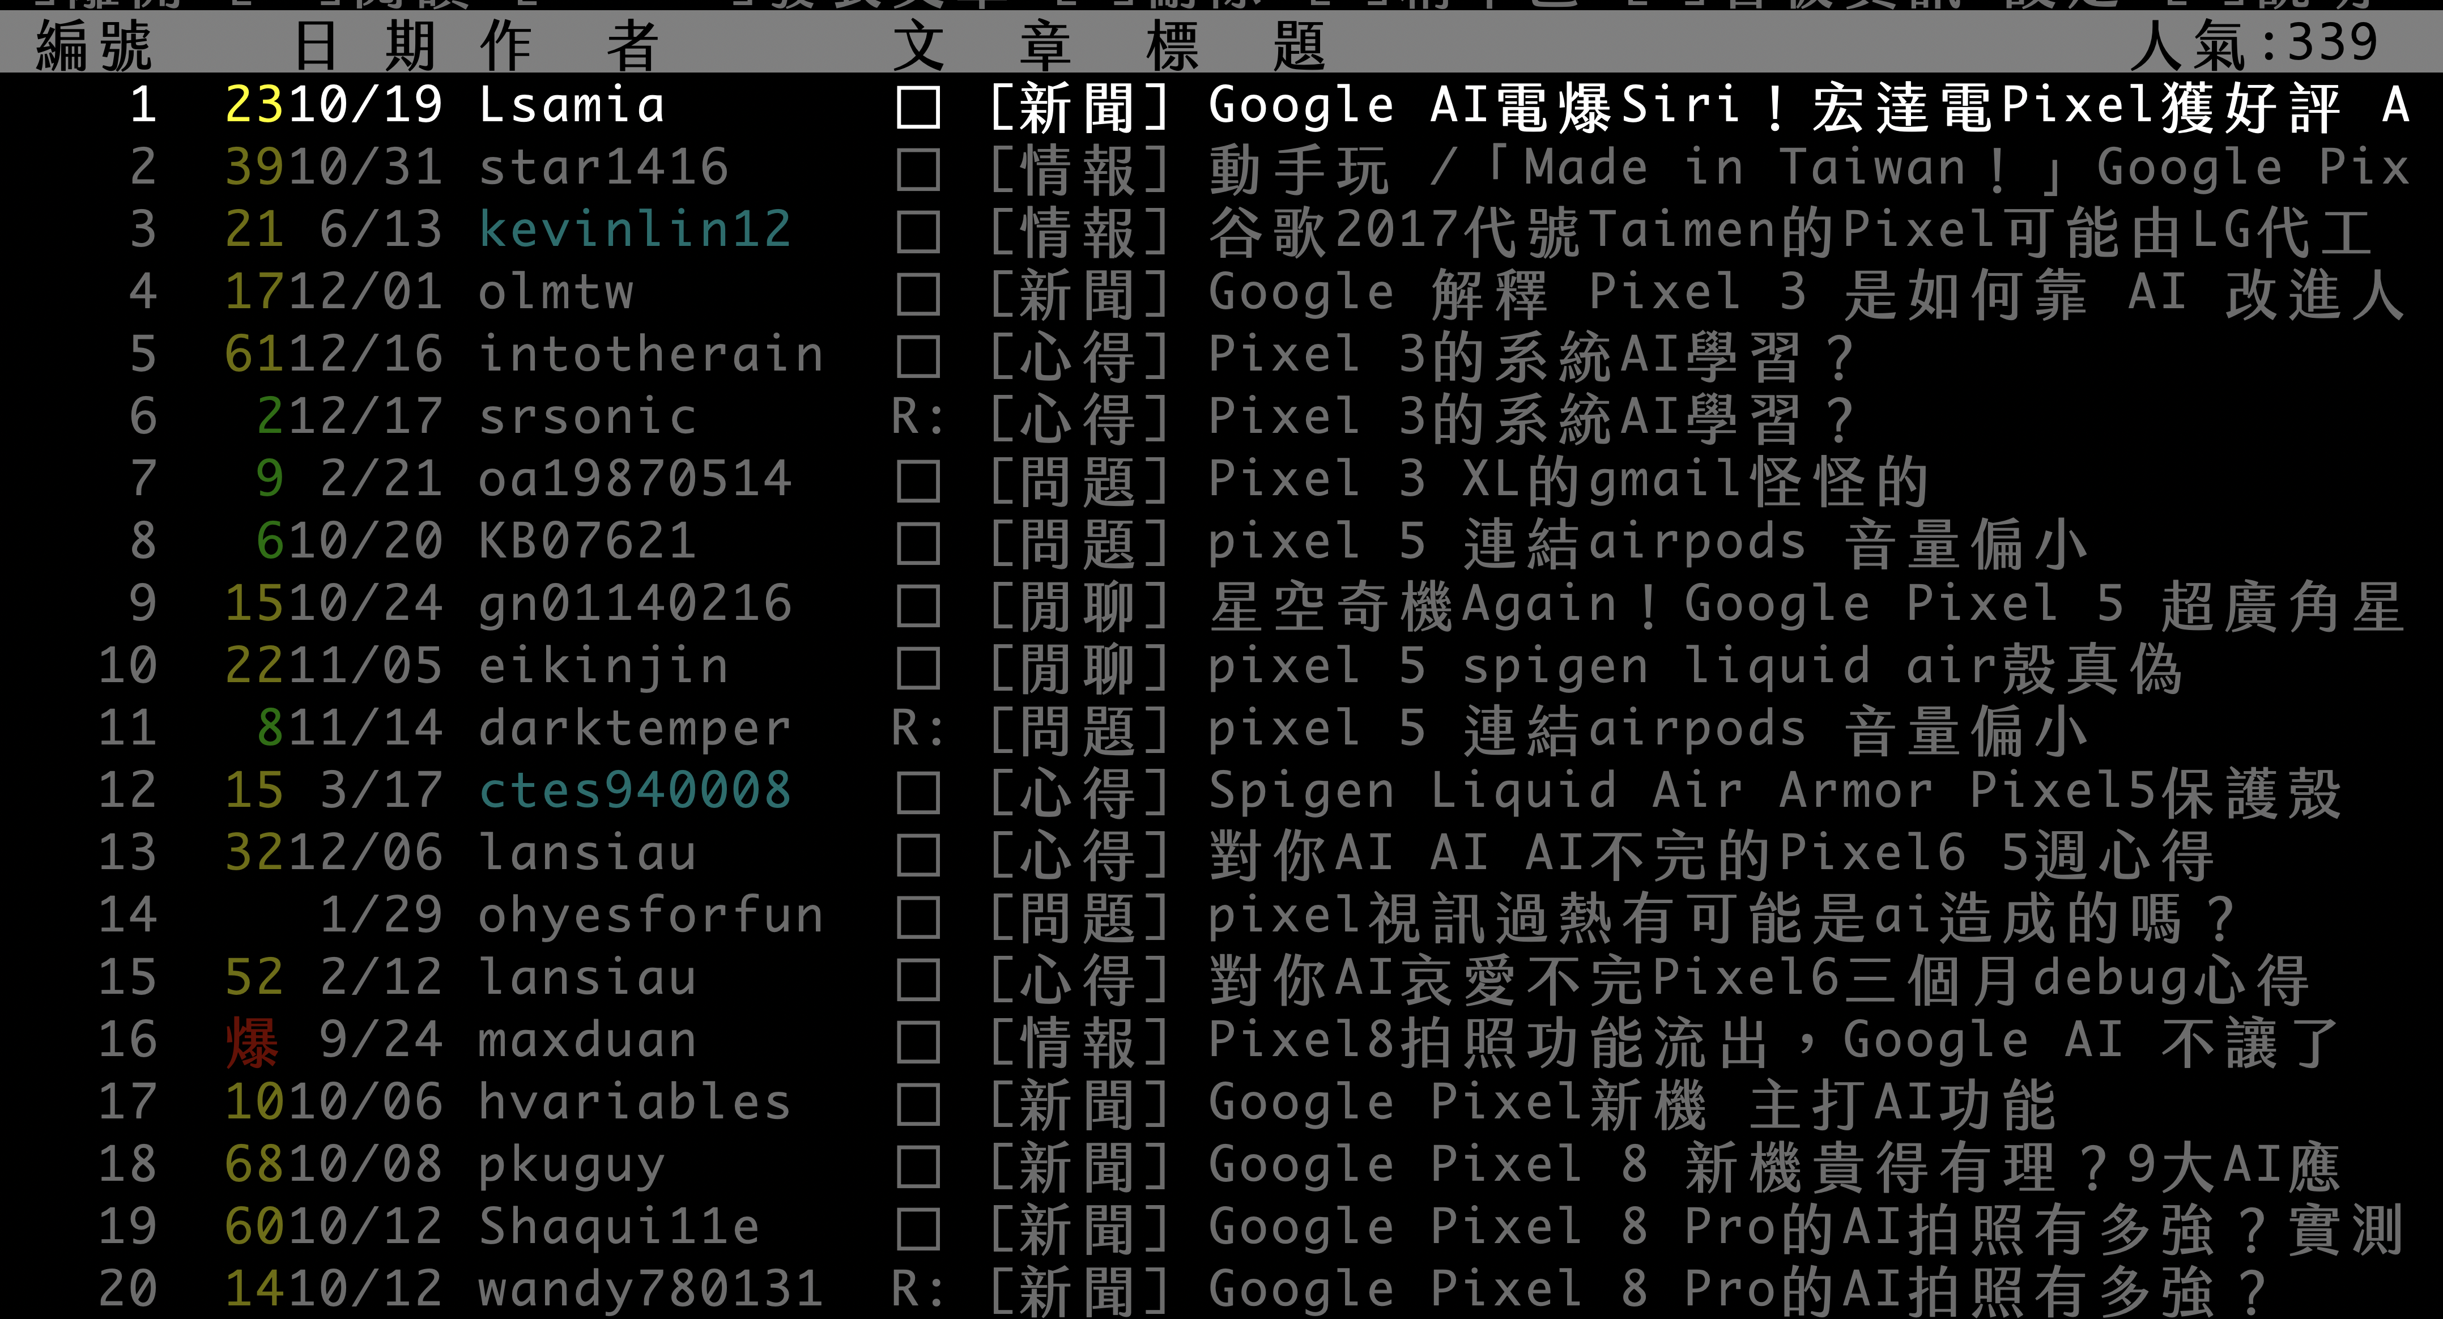Select gn01140216's Pixel 5 starry sky post
This screenshot has height=1319, width=2443.
click(1221, 604)
